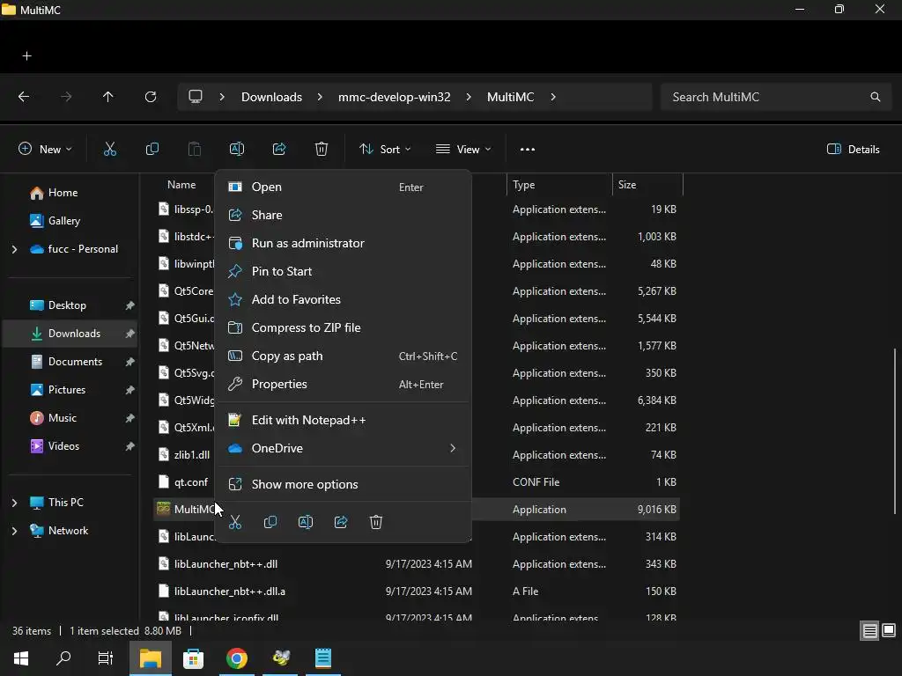Choose Open in the context menu

[343, 187]
